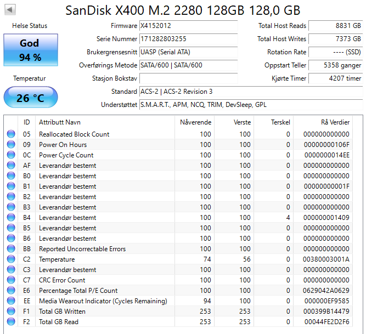Viewport: 366px width, 334px height.
Task: Select status icon of Power On Hours row
Action: (11, 145)
